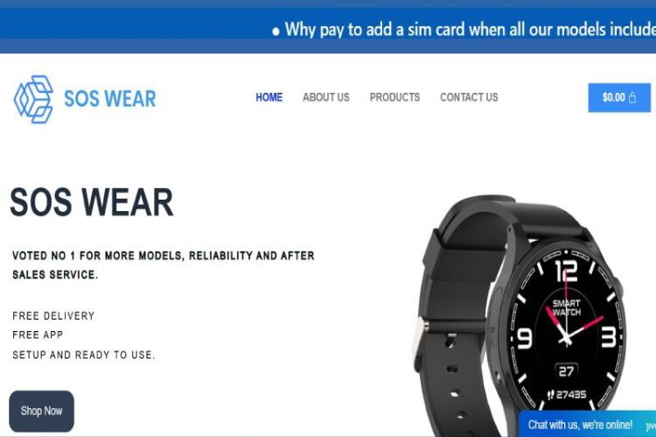Screen dimensions: 656x437
Task: Click the Jivo icon on chat widget
Action: (x=651, y=426)
